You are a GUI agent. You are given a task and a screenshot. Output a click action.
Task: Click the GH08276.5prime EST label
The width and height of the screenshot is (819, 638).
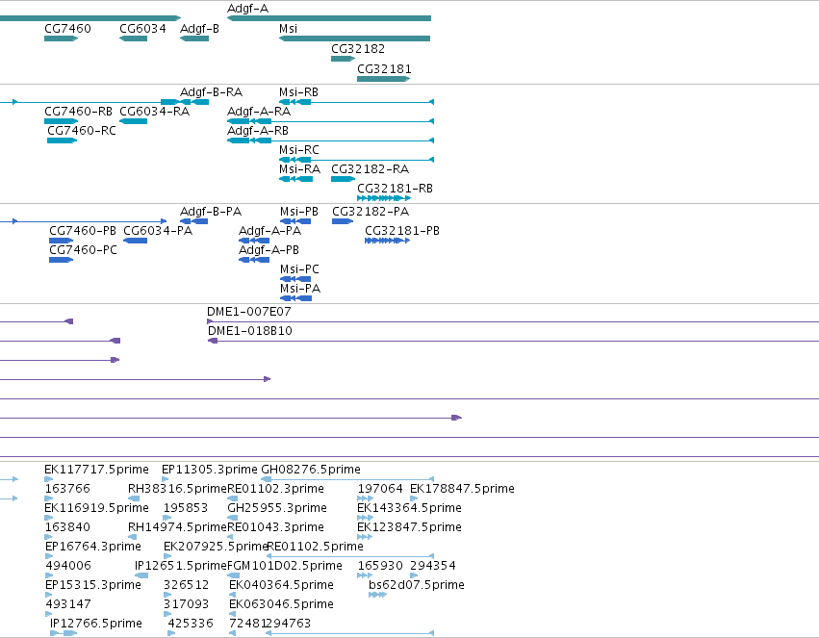point(311,470)
